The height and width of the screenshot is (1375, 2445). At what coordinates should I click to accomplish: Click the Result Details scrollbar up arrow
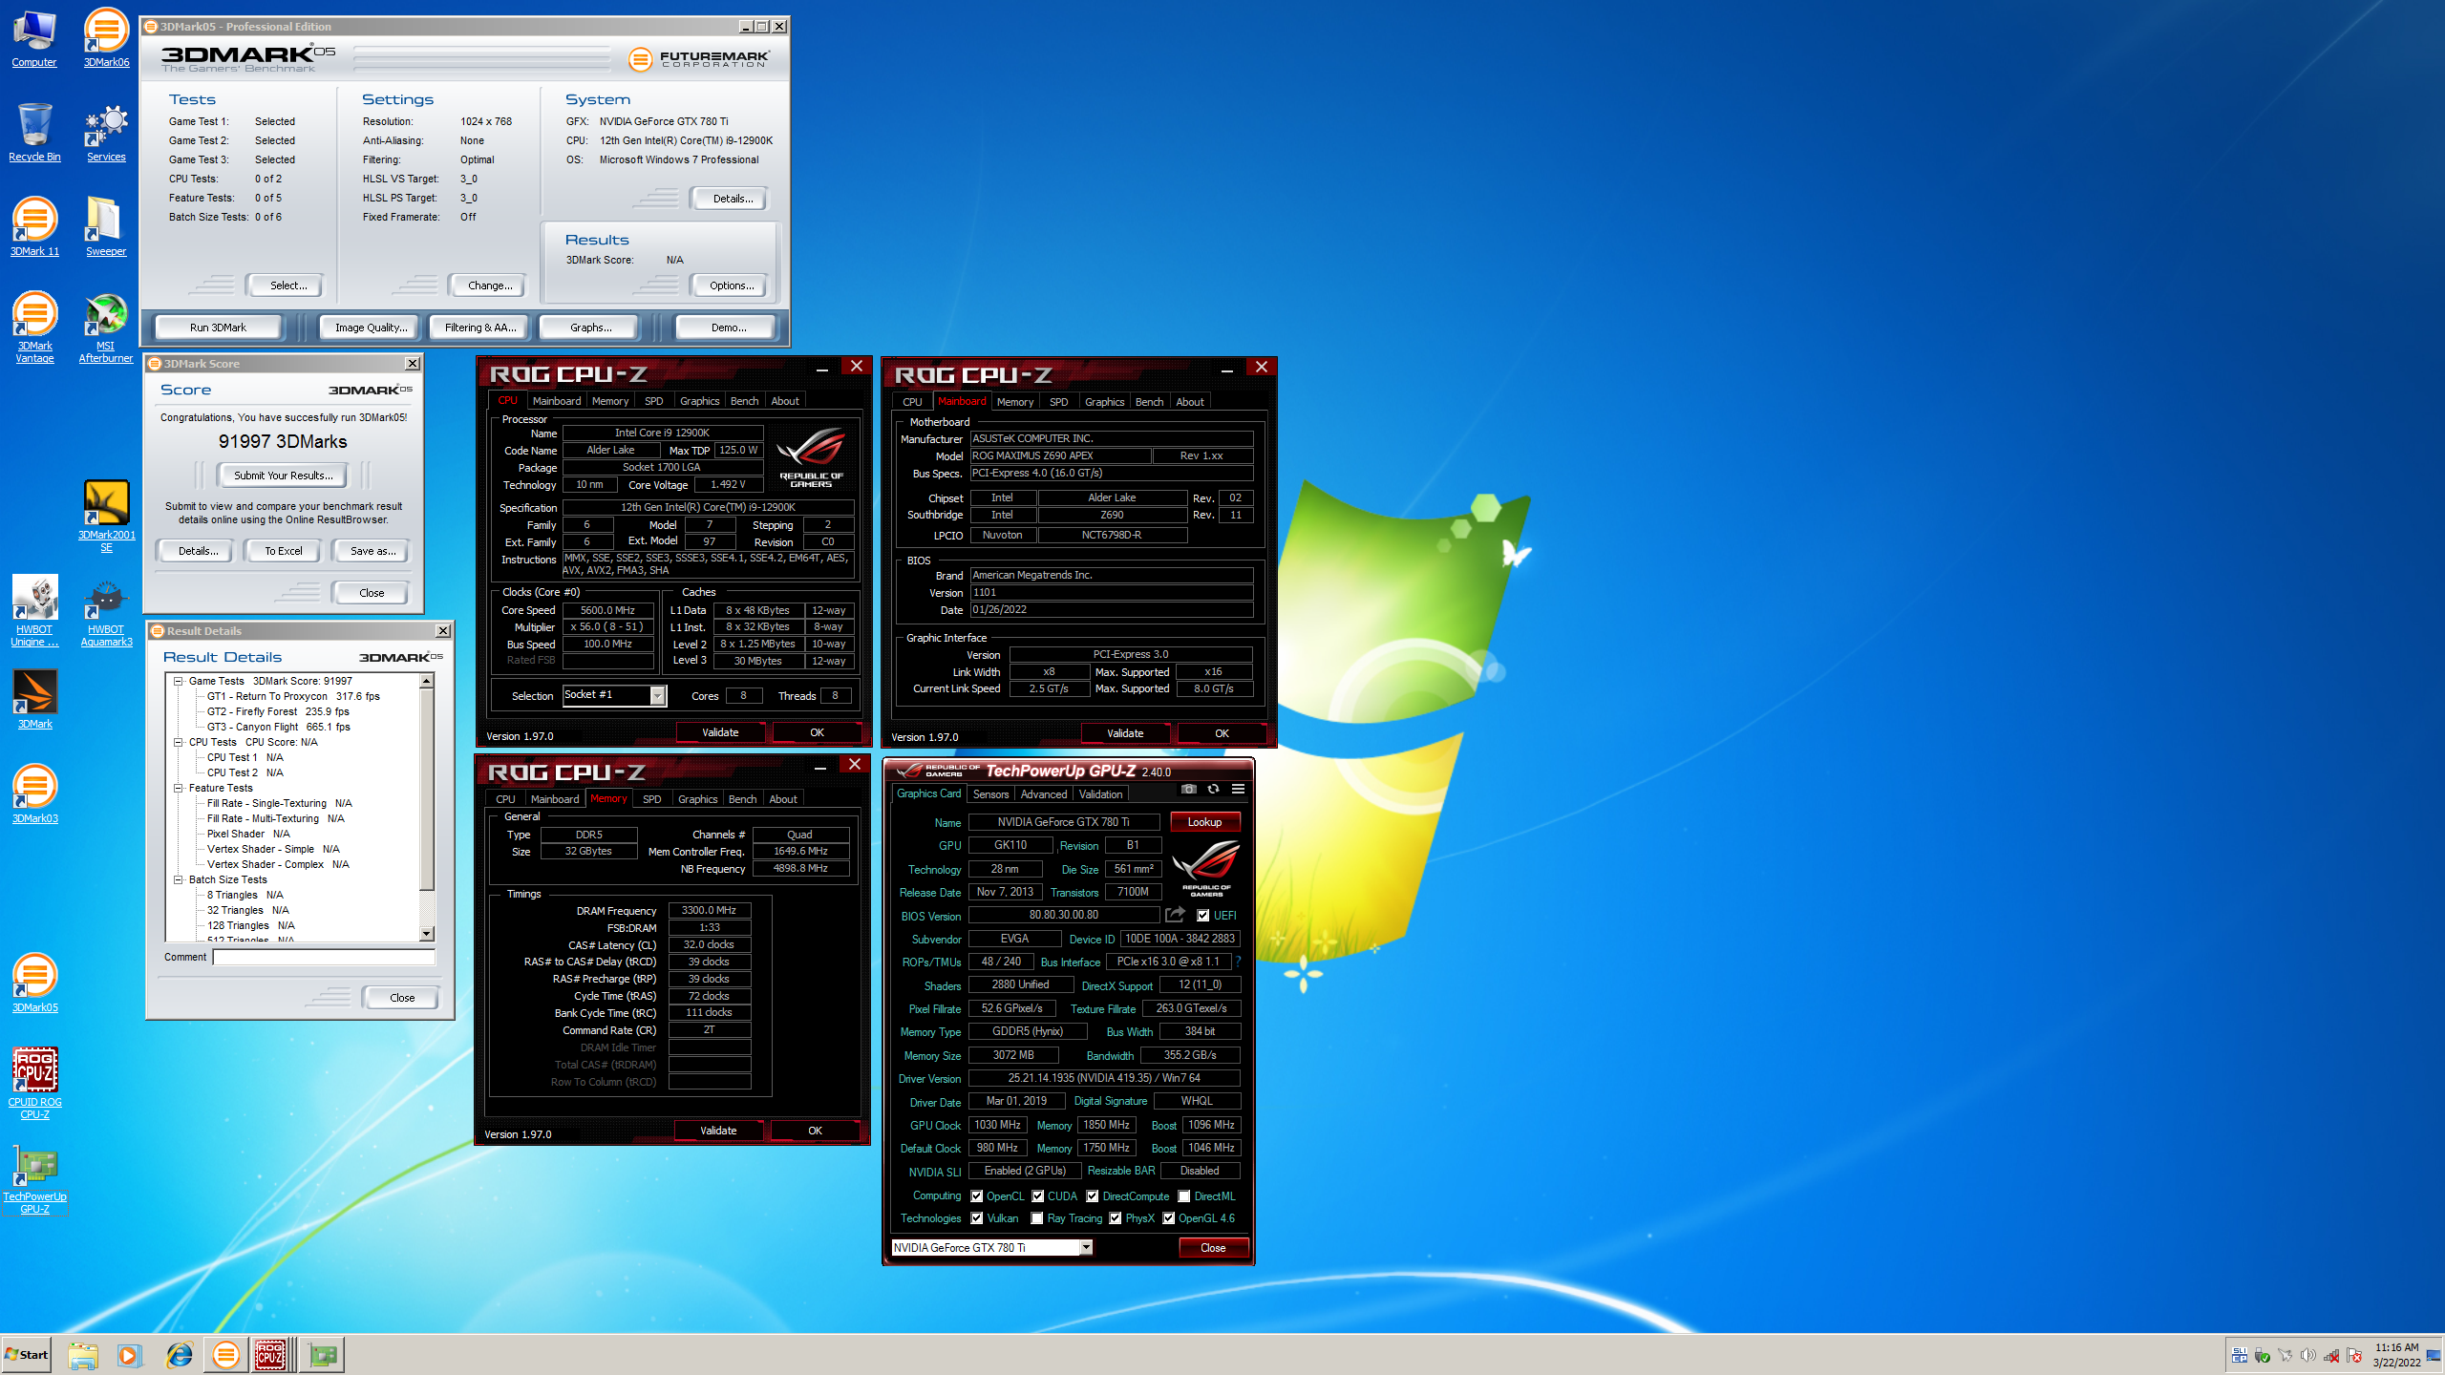(x=427, y=681)
